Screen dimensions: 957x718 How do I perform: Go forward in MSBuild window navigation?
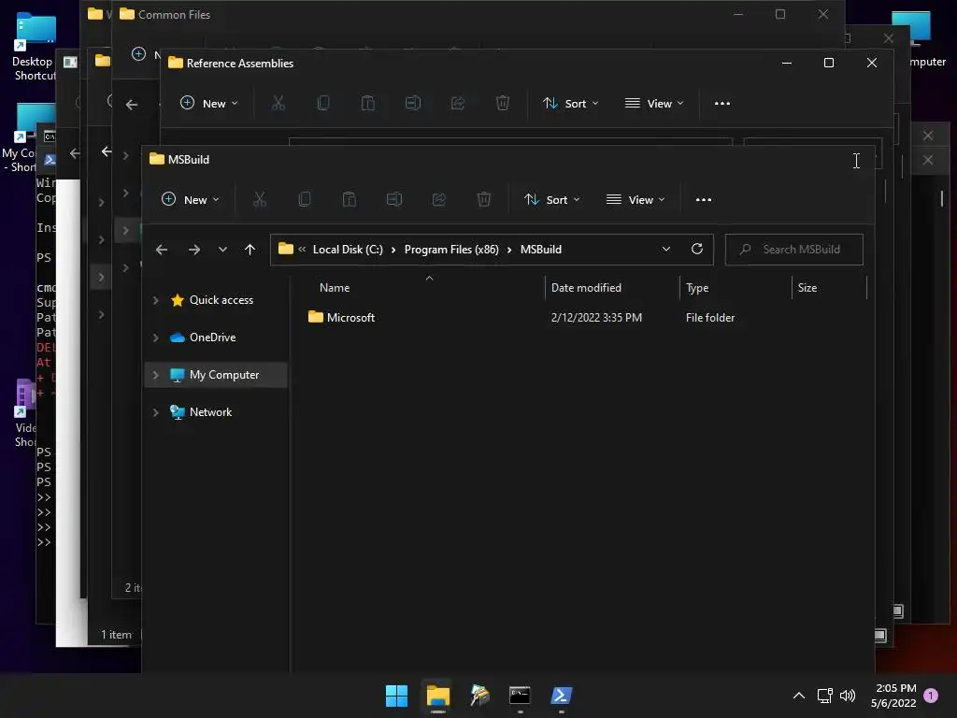tap(194, 250)
